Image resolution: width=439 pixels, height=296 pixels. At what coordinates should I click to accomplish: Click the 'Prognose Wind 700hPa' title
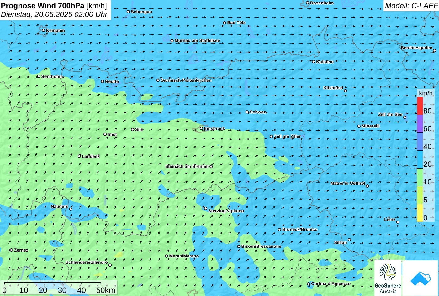coord(43,5)
